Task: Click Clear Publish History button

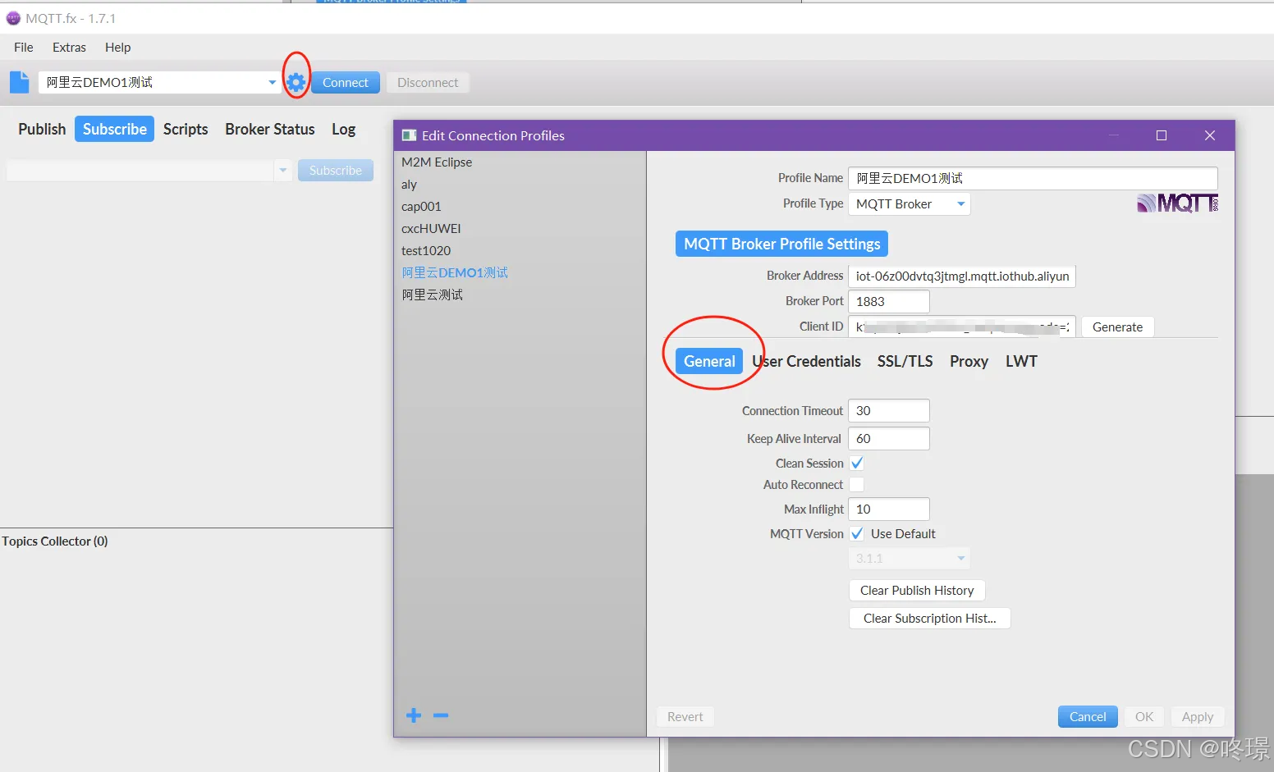Action: click(x=917, y=591)
